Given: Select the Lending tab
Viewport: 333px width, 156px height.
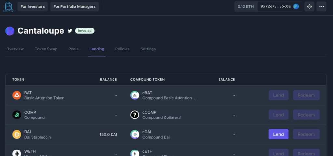Looking at the screenshot, I should (97, 49).
